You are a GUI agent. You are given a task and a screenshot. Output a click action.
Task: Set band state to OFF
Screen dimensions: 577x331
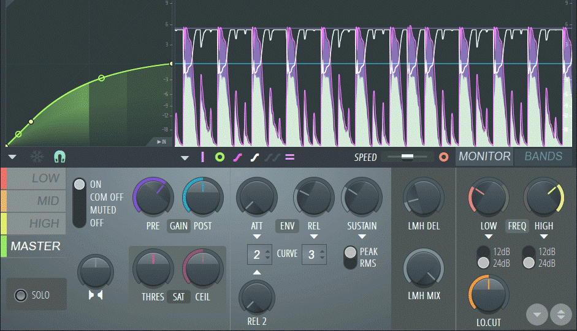(96, 223)
